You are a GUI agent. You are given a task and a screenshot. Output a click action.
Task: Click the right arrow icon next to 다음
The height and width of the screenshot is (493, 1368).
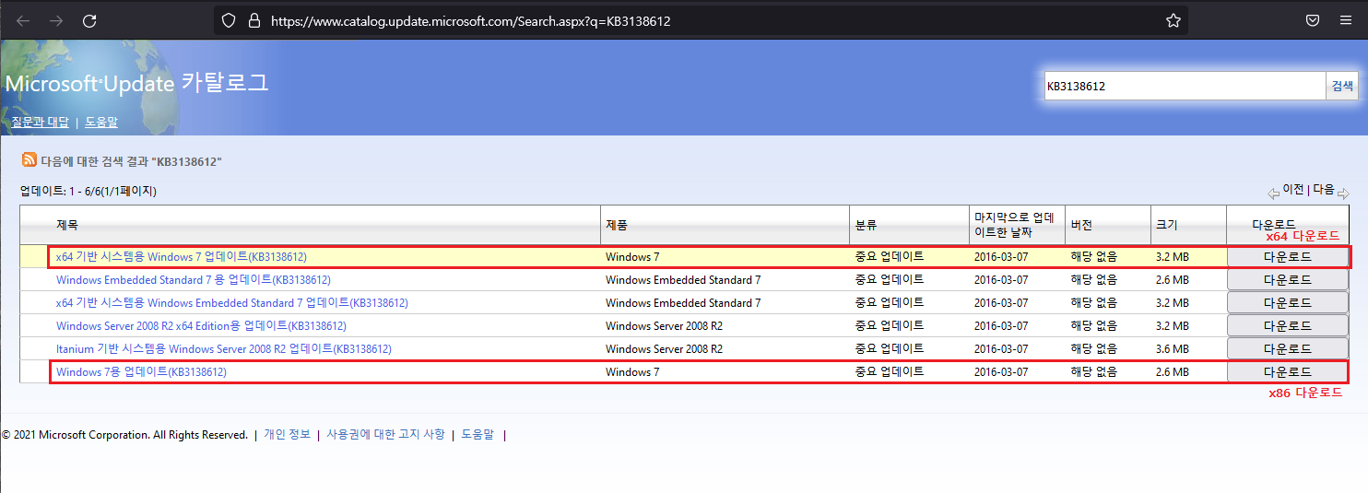tap(1343, 194)
